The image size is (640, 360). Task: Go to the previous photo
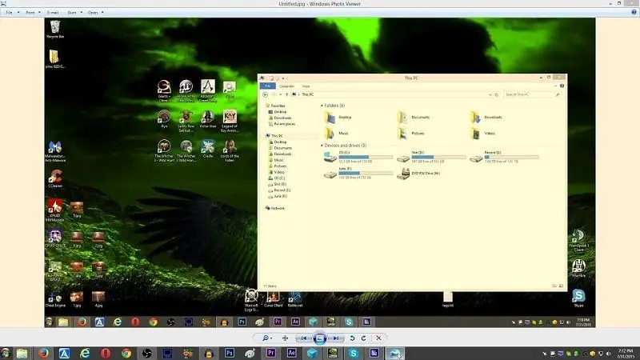[304, 338]
